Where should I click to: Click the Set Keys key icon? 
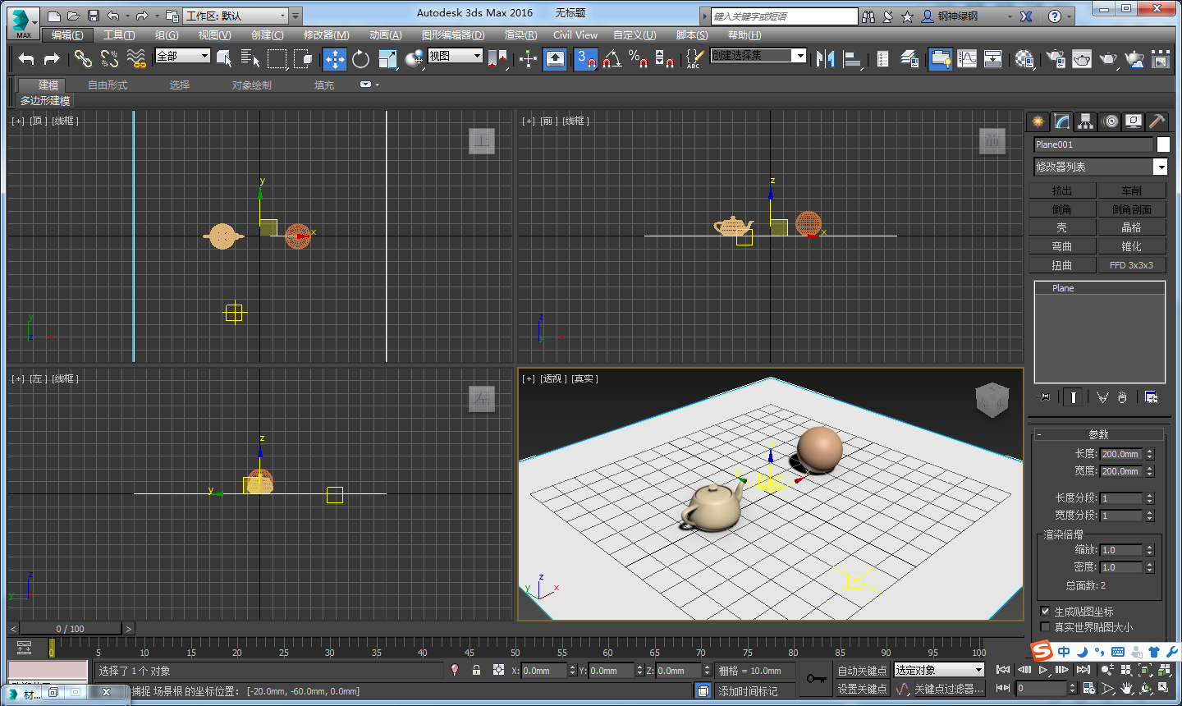pyautogui.click(x=816, y=679)
